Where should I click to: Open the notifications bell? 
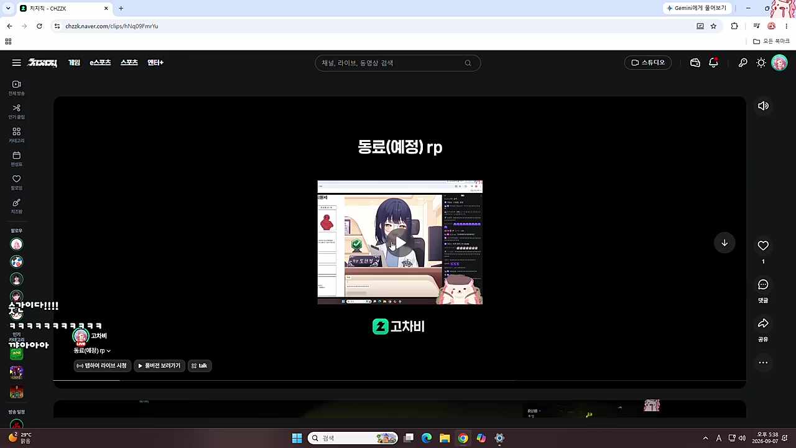pyautogui.click(x=713, y=63)
